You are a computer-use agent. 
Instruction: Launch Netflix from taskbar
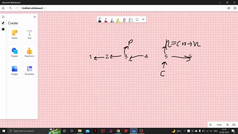95,131
